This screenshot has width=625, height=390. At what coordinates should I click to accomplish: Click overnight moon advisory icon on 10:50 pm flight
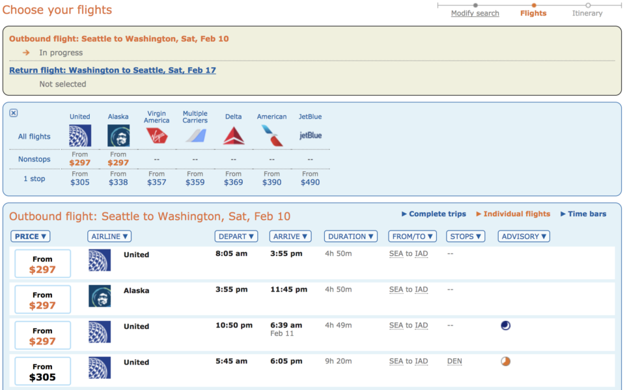pos(505,326)
